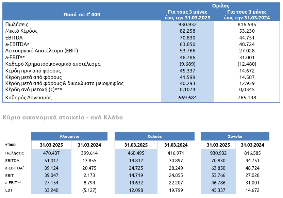283x198 pixels.
Task: Select the 'EBT' row label in segment table
Action: coord(9,189)
